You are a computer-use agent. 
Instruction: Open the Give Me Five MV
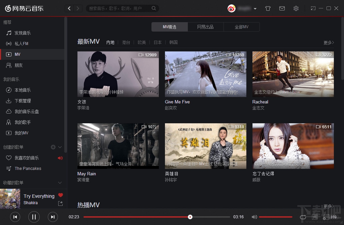tap(205, 74)
